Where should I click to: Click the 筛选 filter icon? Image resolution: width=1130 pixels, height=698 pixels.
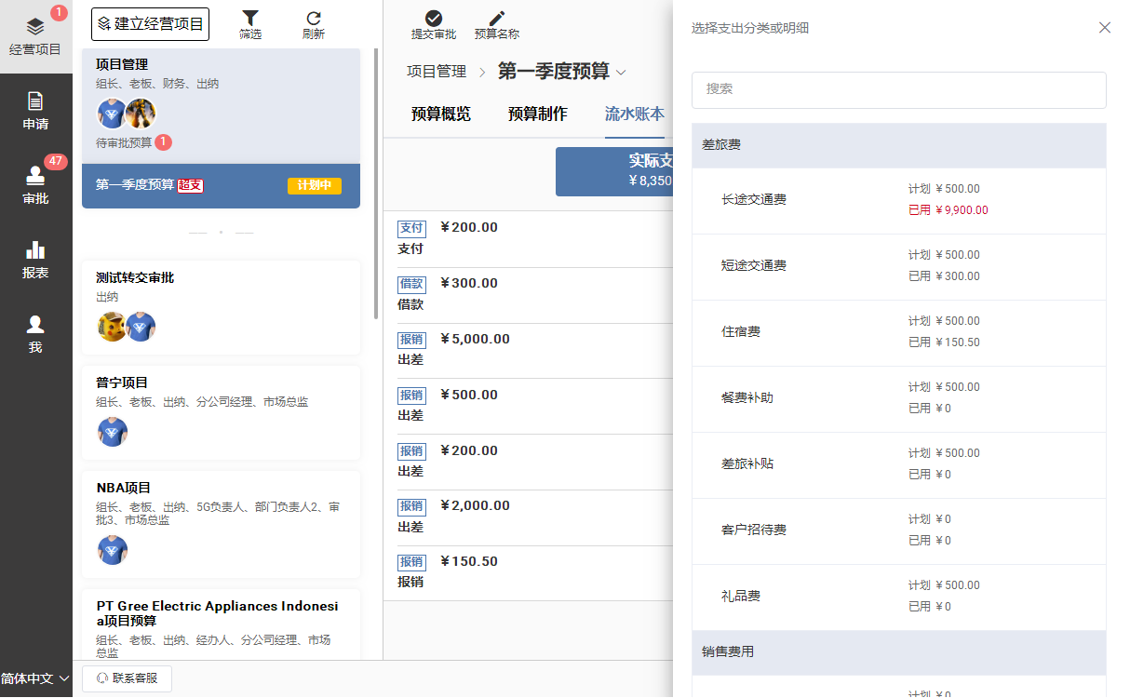click(x=250, y=19)
